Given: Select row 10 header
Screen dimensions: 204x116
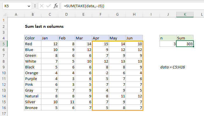Looking at the screenshot, I should click(x=3, y=73).
